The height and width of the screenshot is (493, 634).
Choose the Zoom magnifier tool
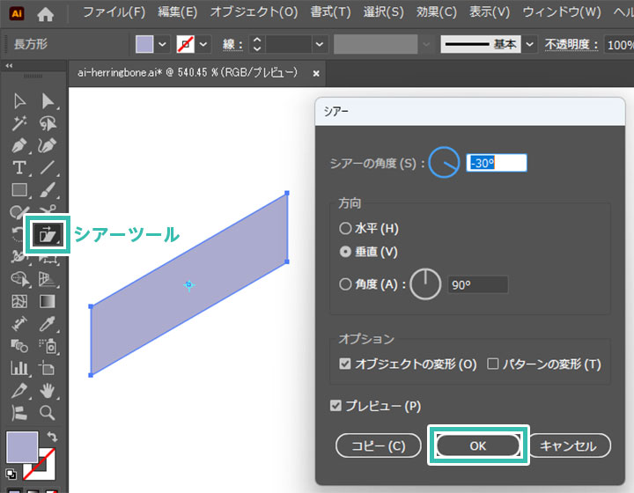pos(48,412)
